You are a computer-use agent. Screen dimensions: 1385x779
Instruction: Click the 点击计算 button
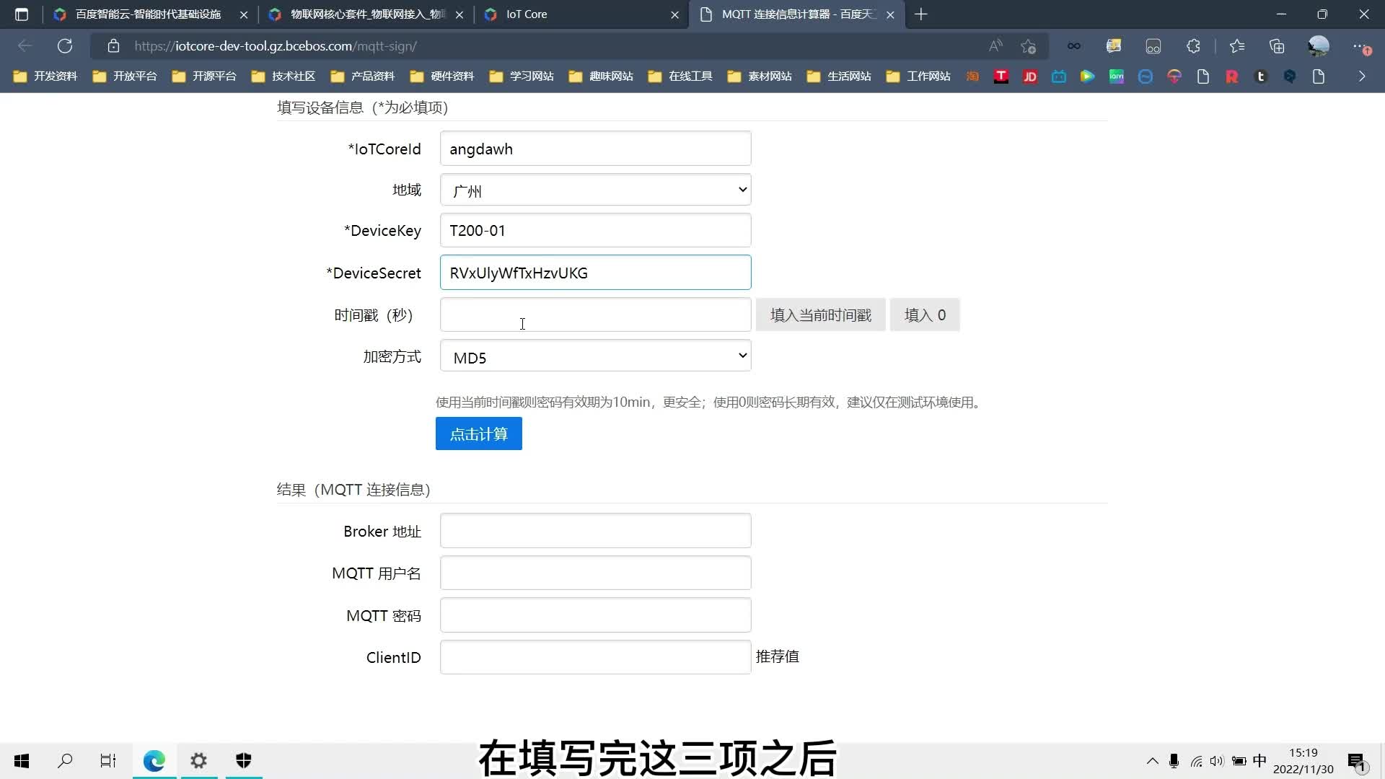click(478, 434)
